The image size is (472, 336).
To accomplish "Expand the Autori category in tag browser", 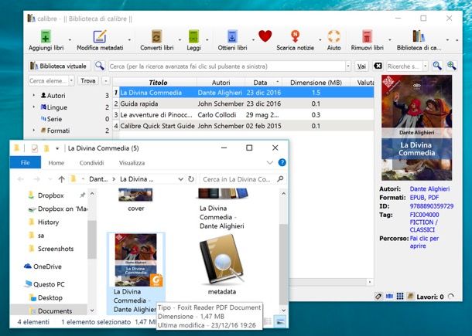I will (x=34, y=95).
